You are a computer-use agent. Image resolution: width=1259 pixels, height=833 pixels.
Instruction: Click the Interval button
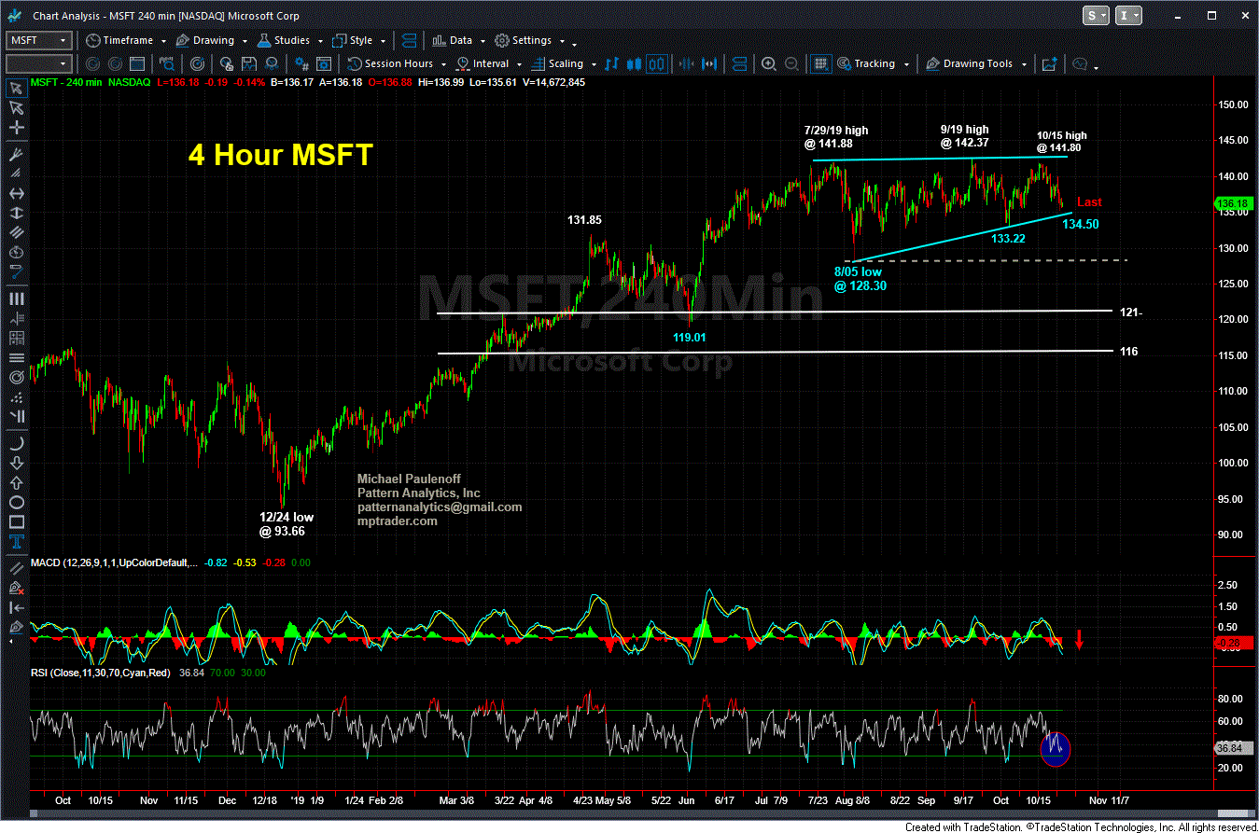pos(483,64)
